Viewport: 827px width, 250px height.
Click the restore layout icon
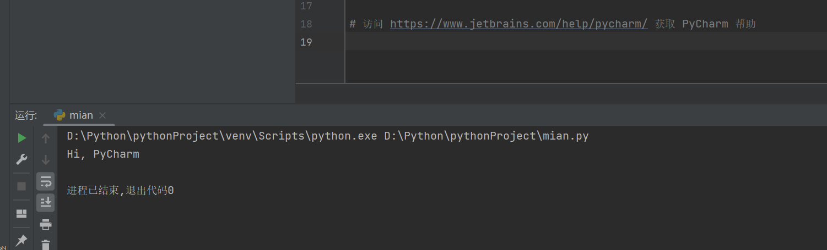tap(21, 213)
